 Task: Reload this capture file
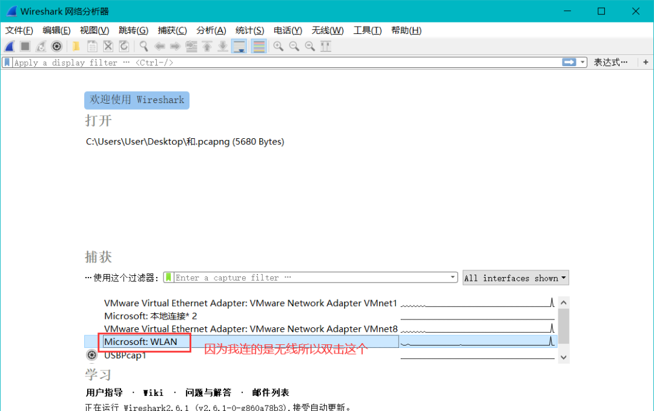(124, 46)
